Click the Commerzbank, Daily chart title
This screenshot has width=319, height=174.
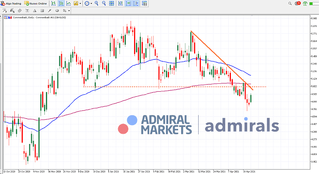tap(39, 17)
